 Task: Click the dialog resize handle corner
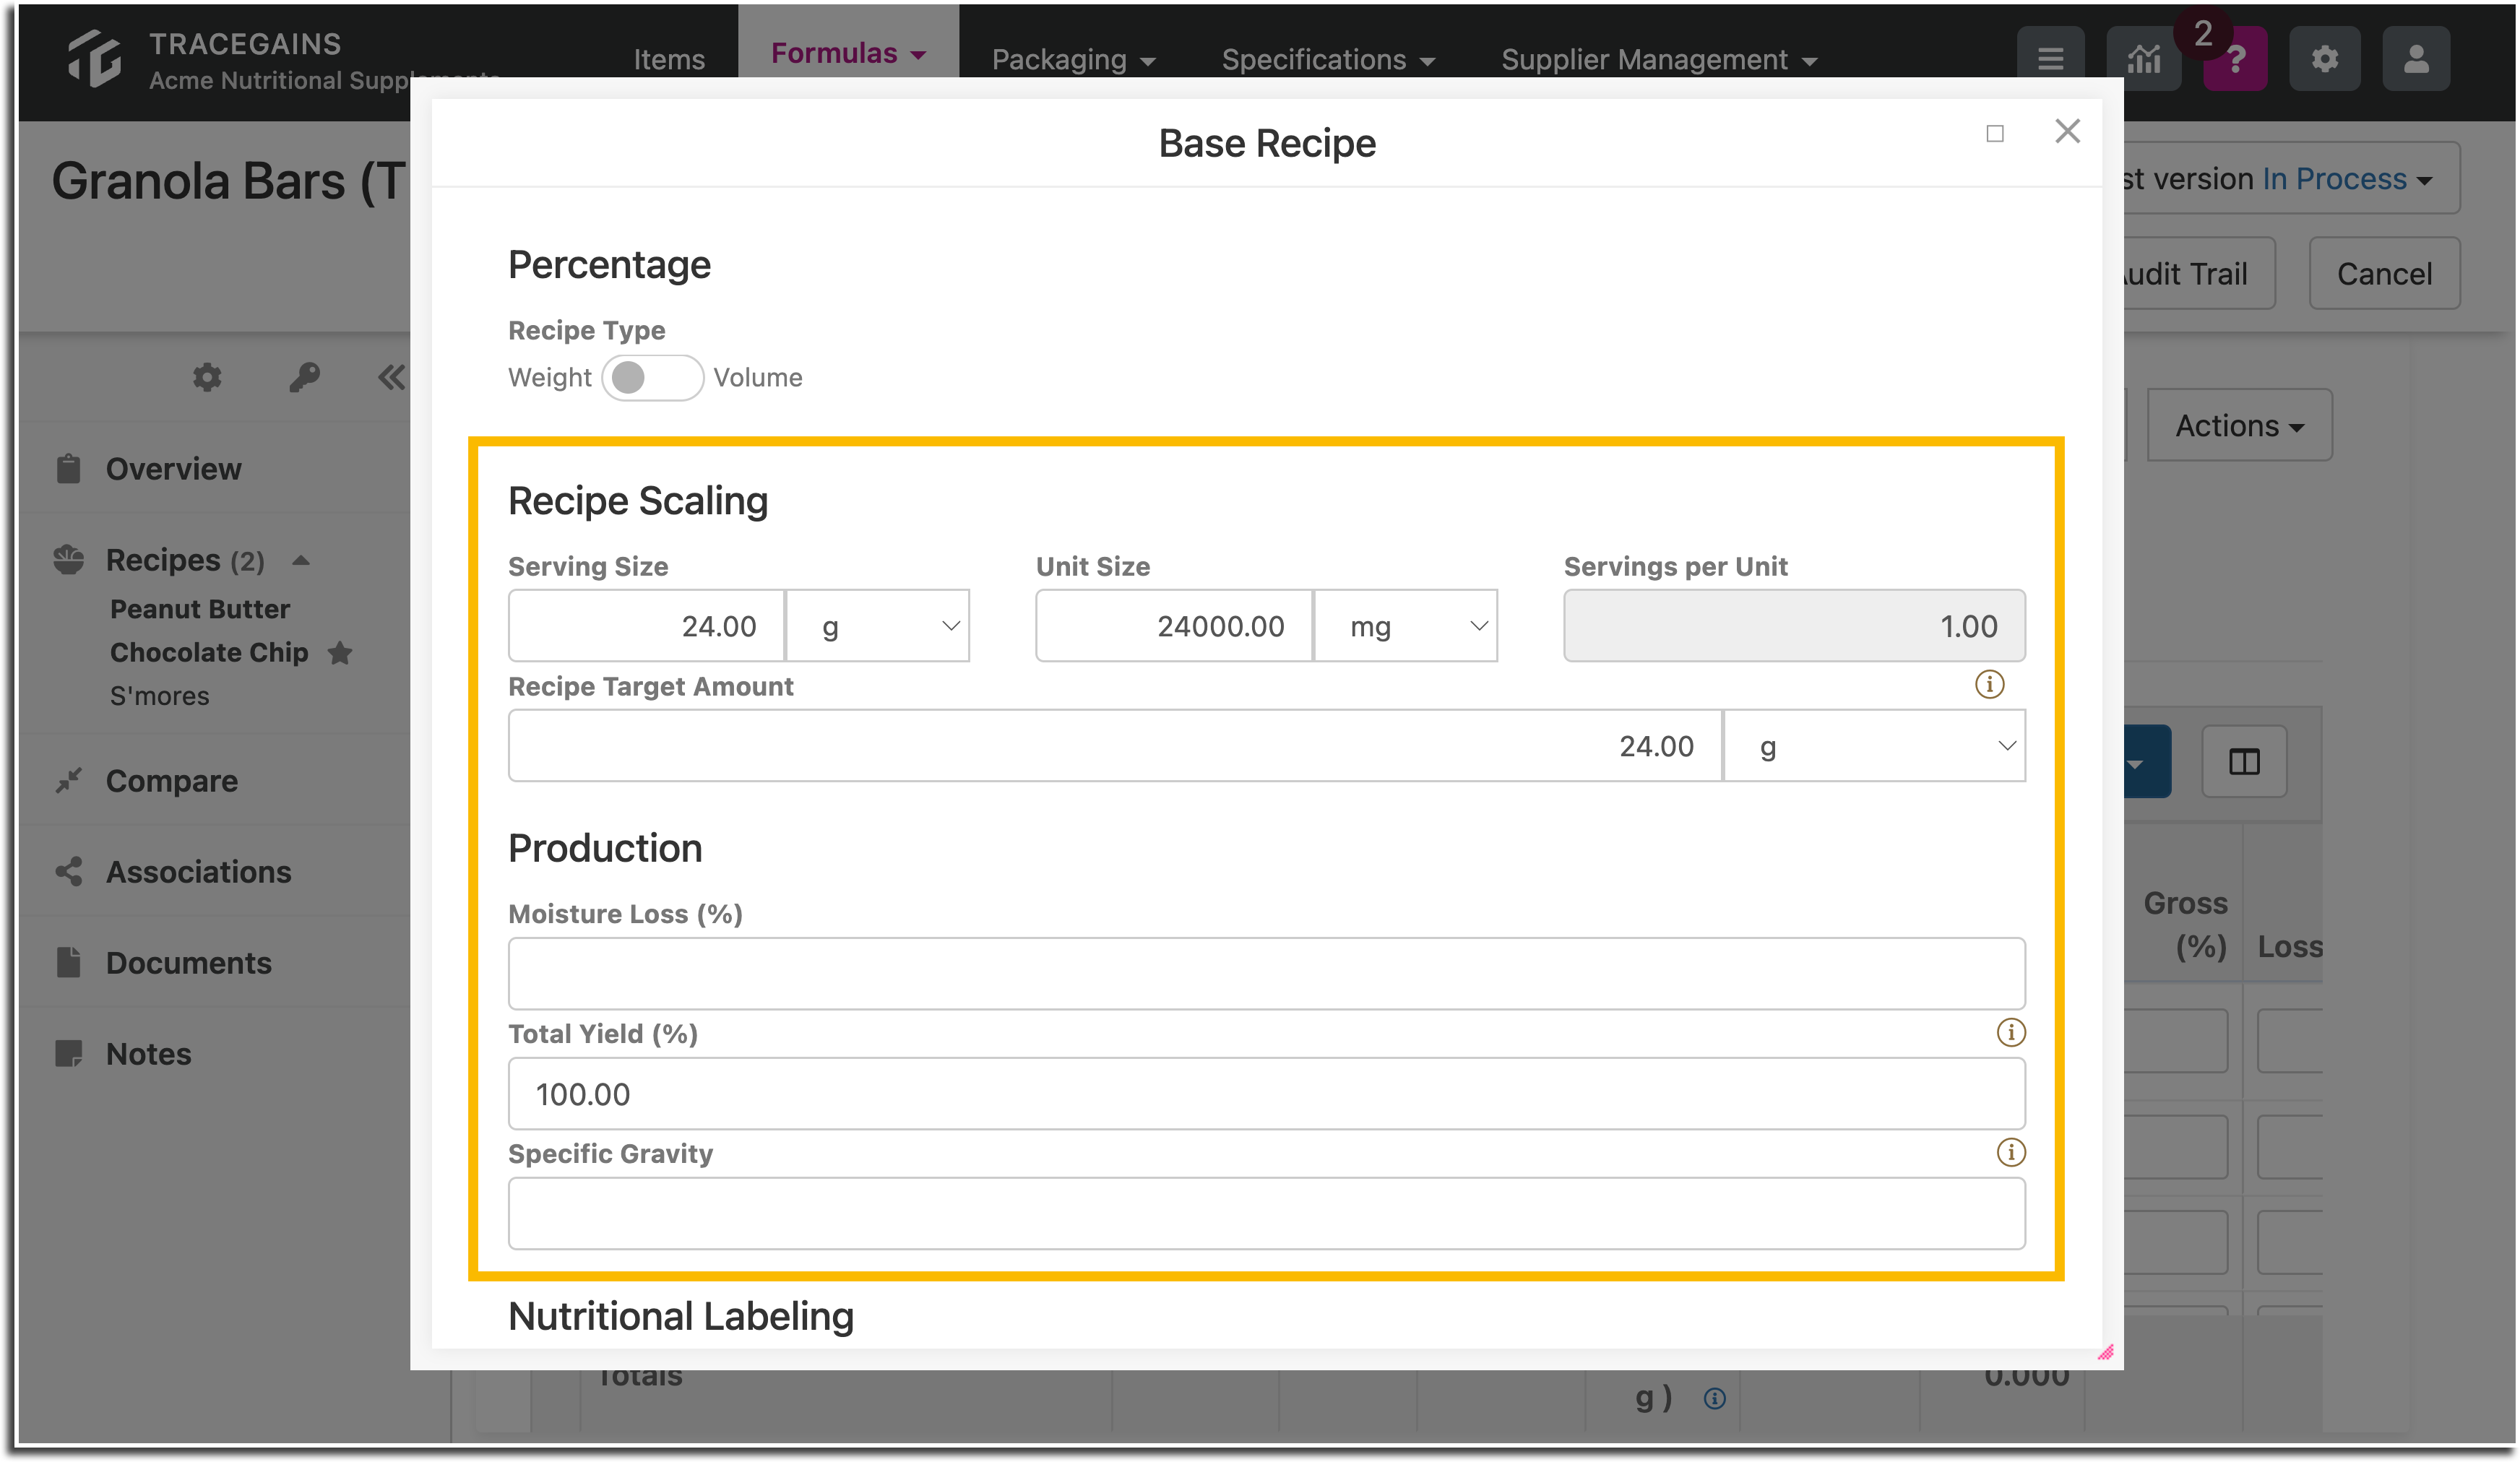point(2106,1352)
